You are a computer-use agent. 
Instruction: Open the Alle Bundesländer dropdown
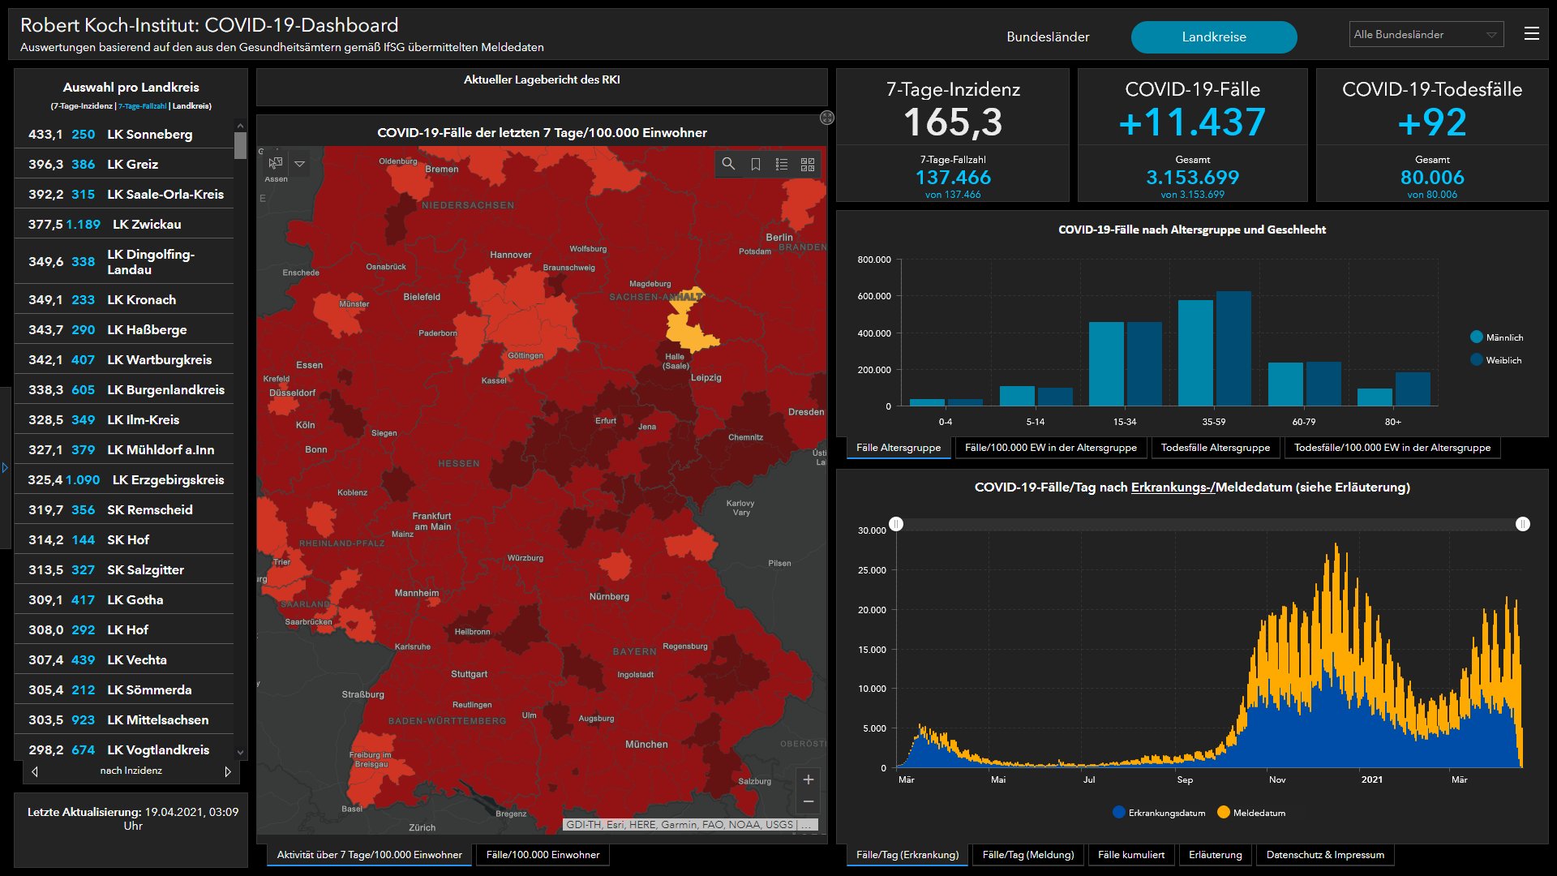[x=1426, y=34]
